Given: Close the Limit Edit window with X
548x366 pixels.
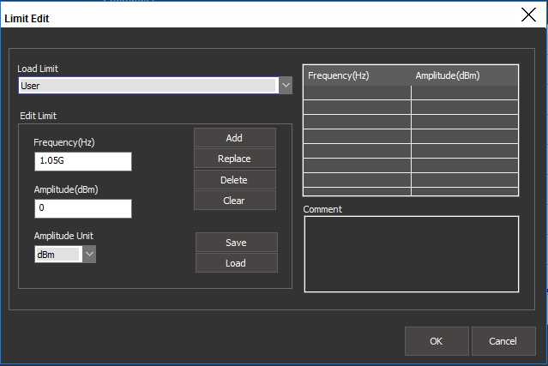Looking at the screenshot, I should tap(529, 14).
